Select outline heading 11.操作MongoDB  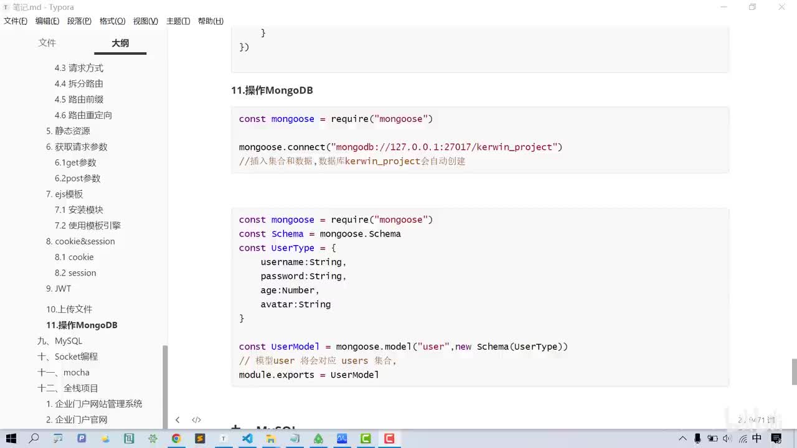82,325
